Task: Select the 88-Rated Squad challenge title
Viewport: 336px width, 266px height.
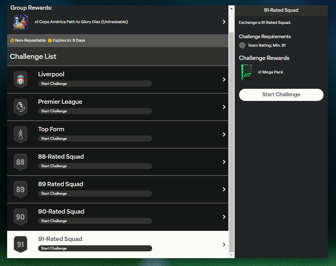Action: [x=61, y=157]
